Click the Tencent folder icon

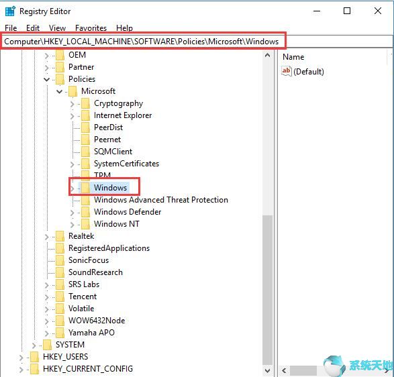click(60, 297)
